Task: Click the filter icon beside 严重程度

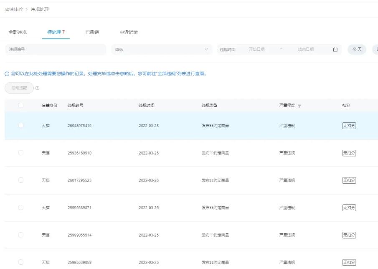Action: tap(299, 106)
